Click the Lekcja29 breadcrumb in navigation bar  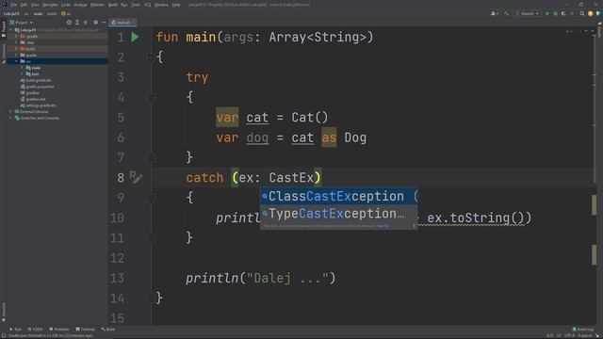click(x=11, y=13)
